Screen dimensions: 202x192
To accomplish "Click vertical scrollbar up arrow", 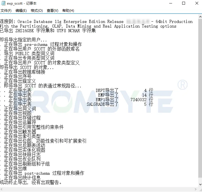I will tap(200, 17).
